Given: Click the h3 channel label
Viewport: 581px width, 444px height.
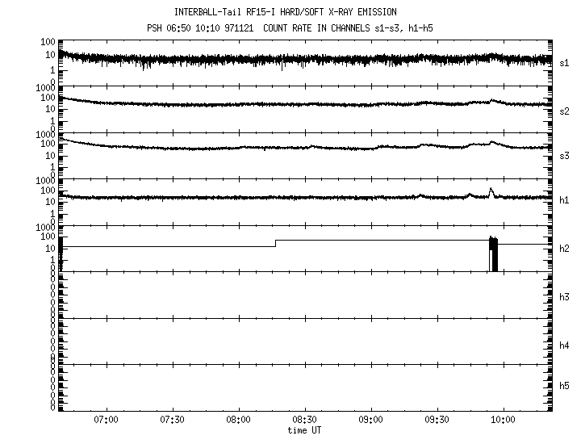Looking at the screenshot, I should click(x=565, y=296).
